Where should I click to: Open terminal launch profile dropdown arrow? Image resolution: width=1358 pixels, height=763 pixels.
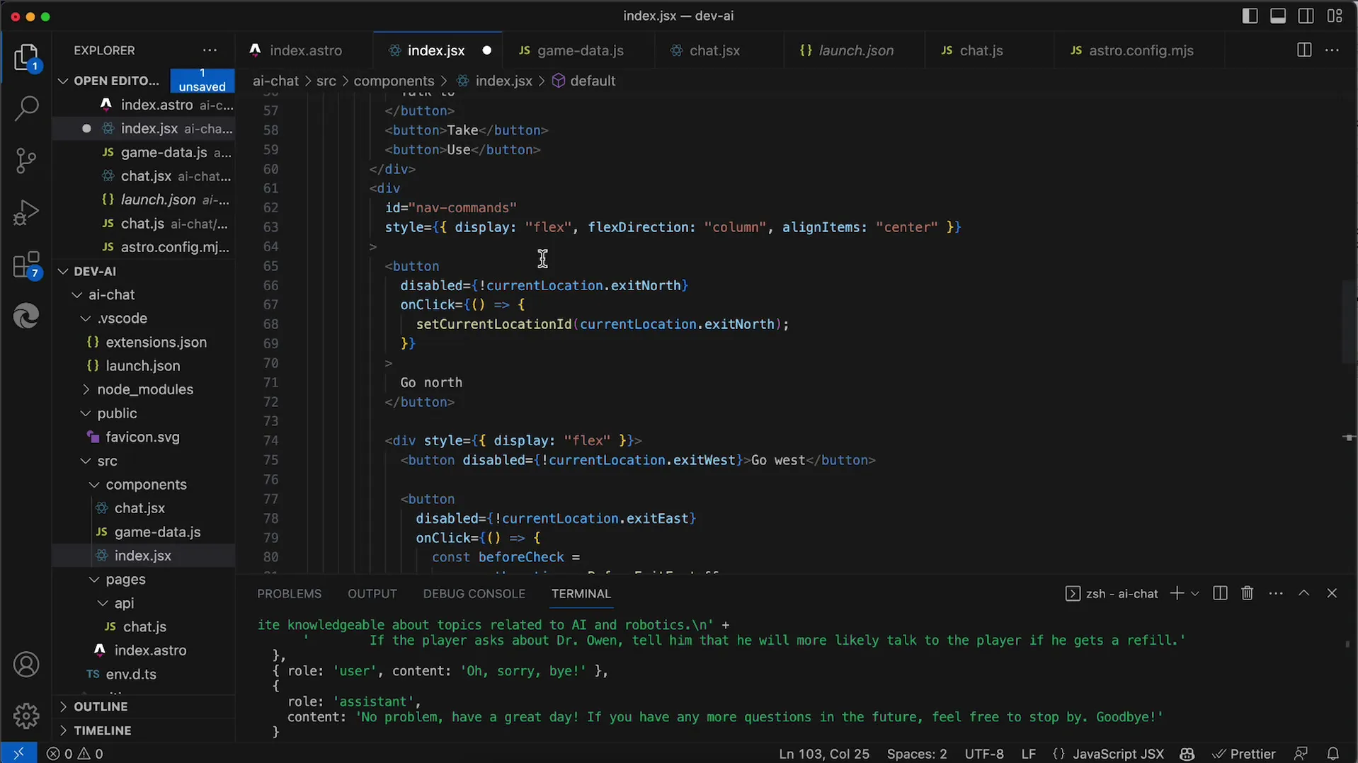click(x=1195, y=593)
